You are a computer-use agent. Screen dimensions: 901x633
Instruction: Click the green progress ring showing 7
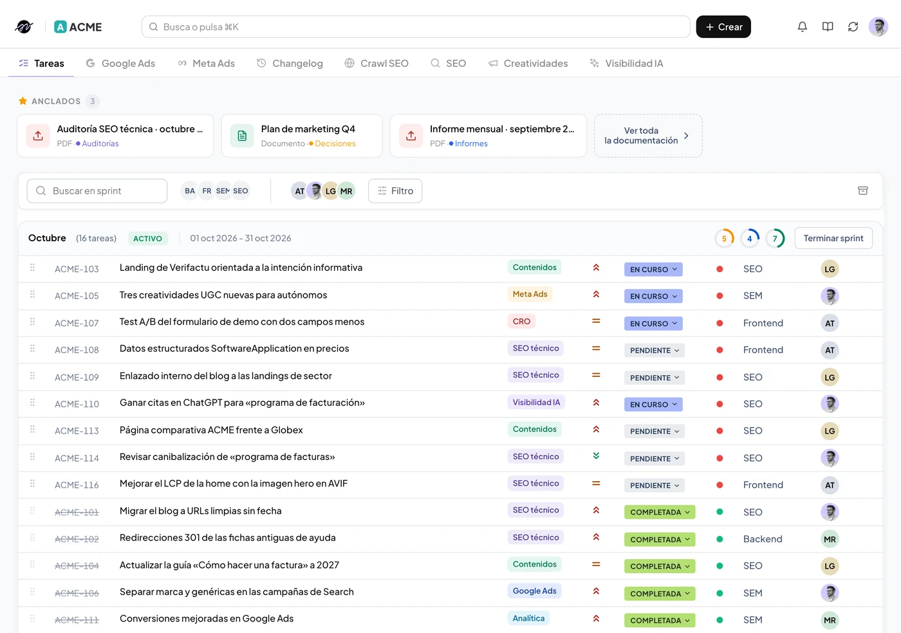click(775, 239)
